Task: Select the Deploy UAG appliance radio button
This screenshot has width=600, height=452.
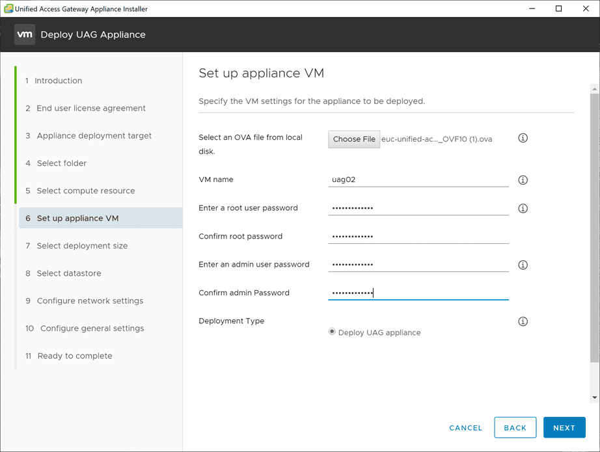Action: click(333, 332)
